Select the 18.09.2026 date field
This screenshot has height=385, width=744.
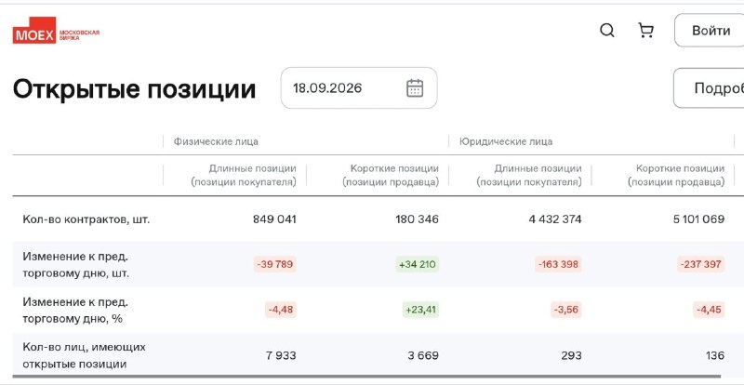click(359, 88)
